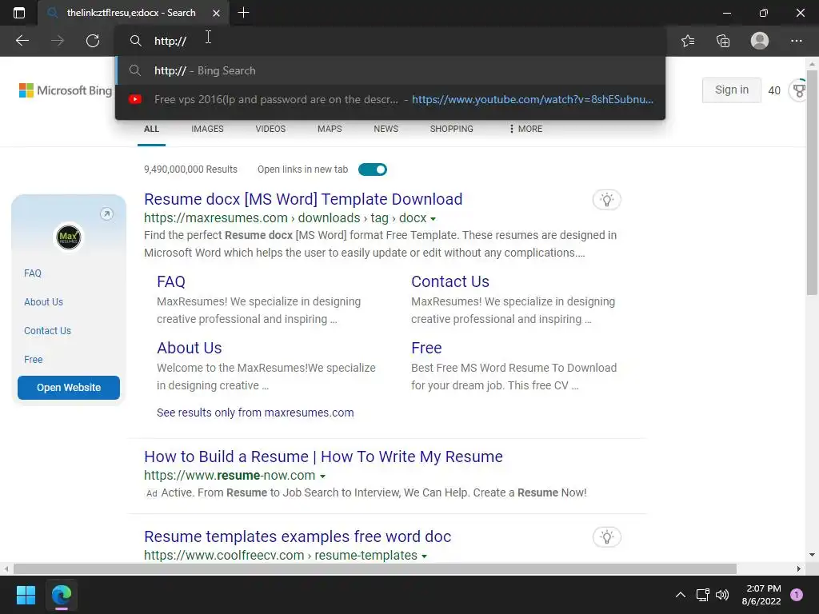Open Resume docx Template Download result
This screenshot has width=819, height=614.
303,199
